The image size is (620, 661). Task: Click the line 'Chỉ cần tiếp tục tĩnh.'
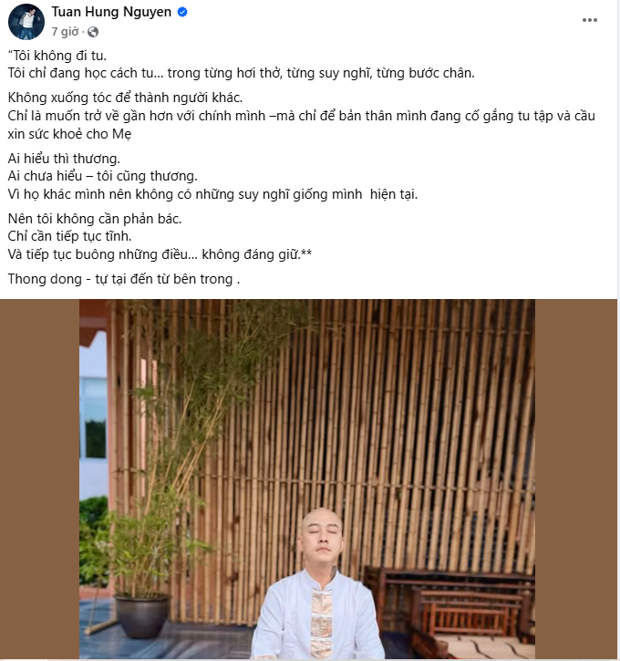tap(69, 236)
